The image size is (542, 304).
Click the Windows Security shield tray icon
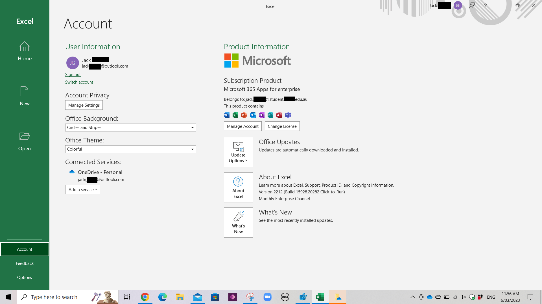(x=472, y=297)
